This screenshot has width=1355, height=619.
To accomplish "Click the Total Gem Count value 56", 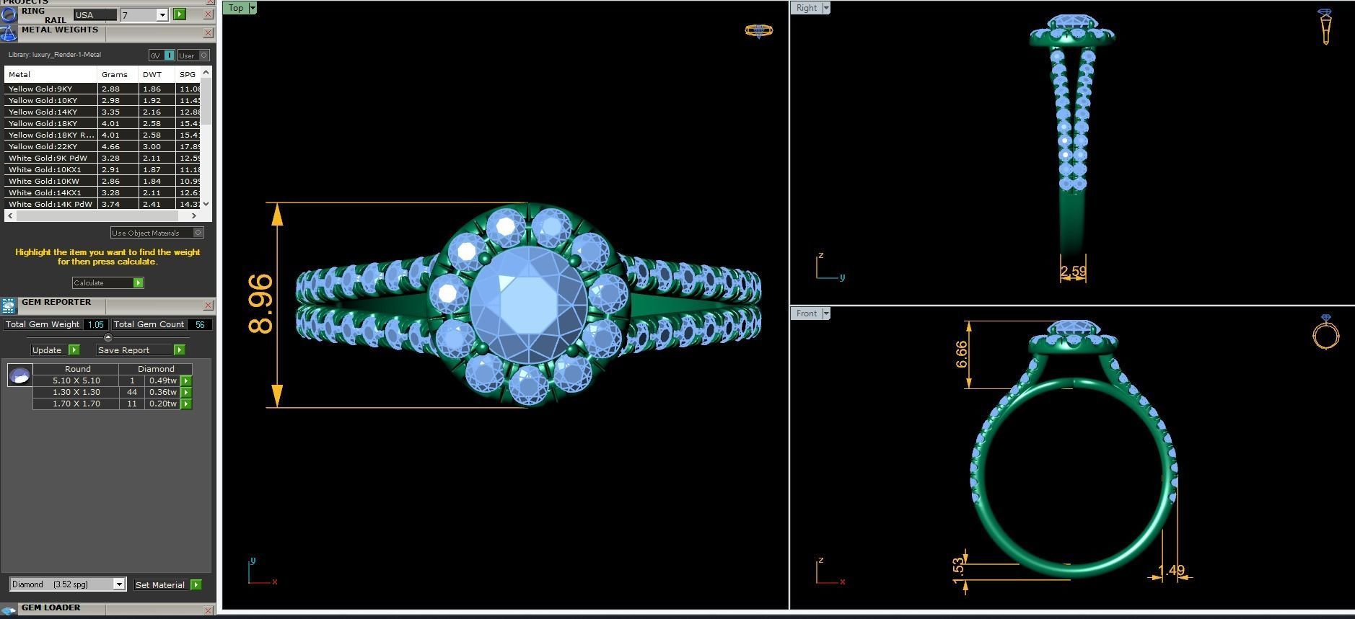I will point(200,324).
